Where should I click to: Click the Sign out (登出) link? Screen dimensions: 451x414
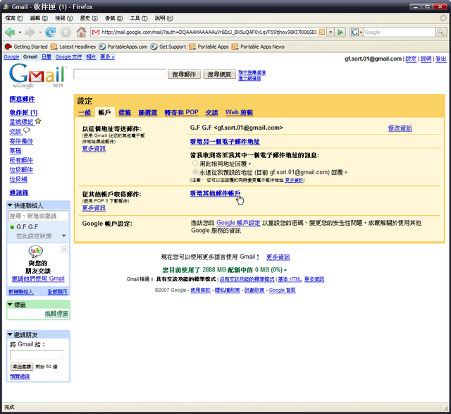440,59
